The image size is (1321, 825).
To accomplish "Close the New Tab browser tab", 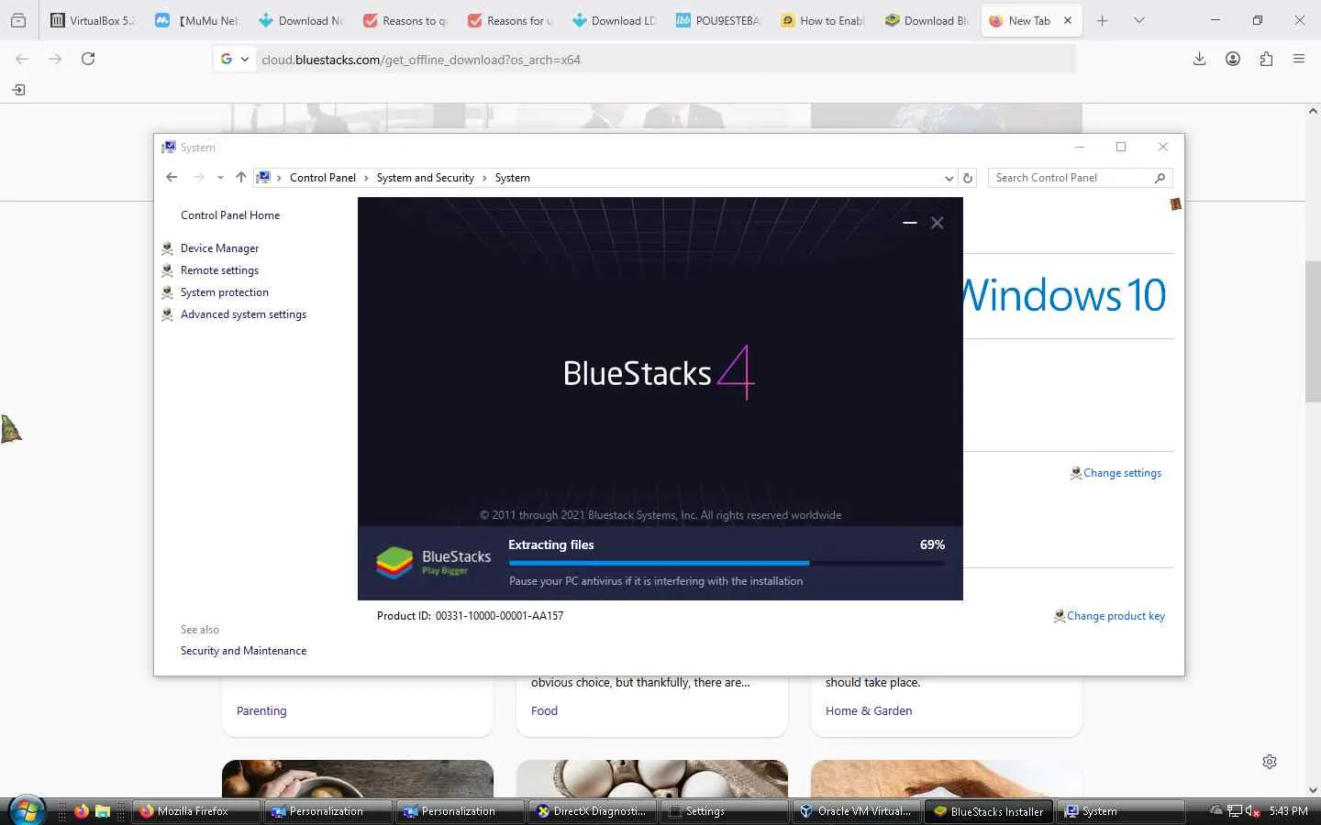I will point(1068,20).
